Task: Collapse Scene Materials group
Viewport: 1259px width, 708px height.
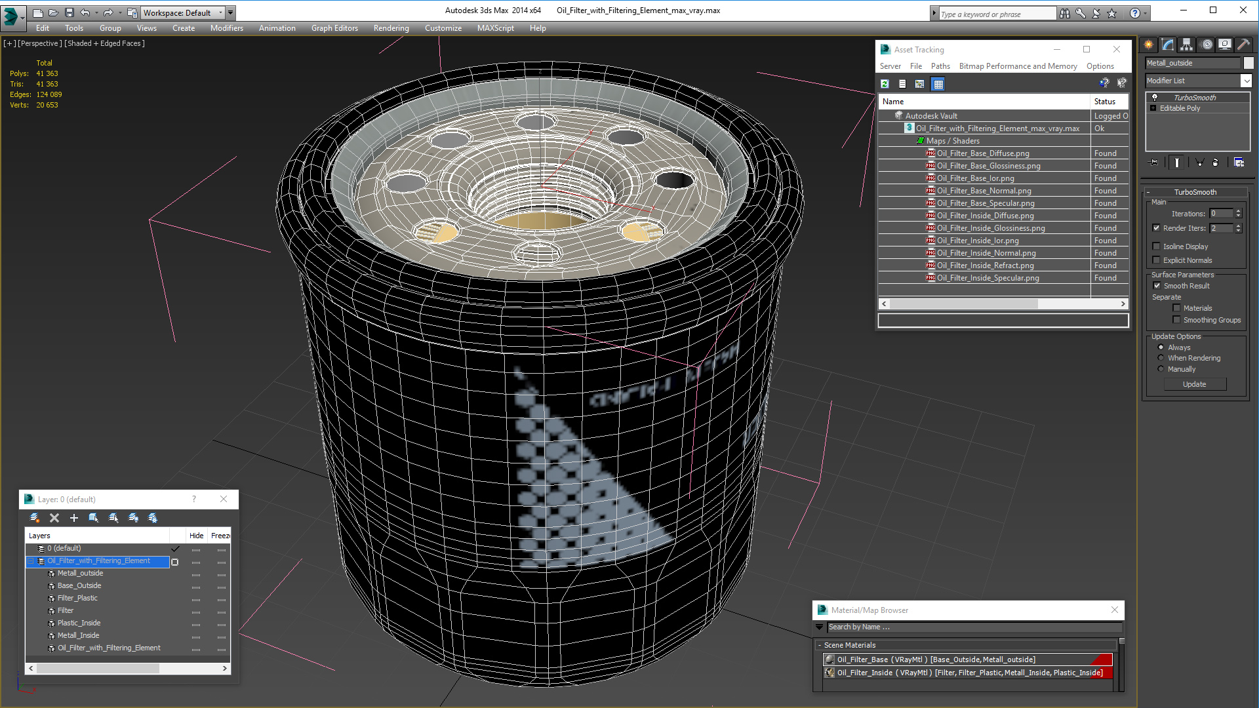Action: click(x=820, y=646)
